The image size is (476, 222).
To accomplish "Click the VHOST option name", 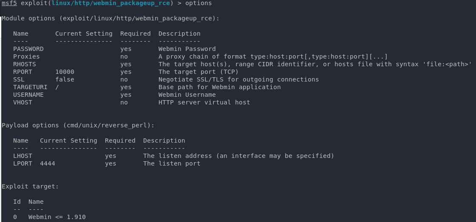I will pyautogui.click(x=23, y=102).
